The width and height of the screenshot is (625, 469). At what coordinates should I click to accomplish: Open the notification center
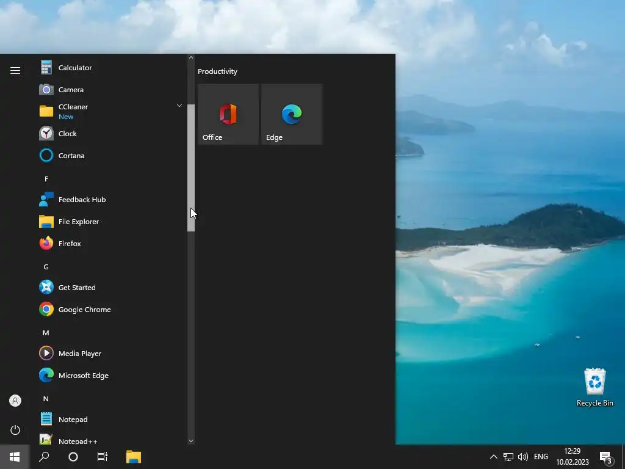point(607,457)
